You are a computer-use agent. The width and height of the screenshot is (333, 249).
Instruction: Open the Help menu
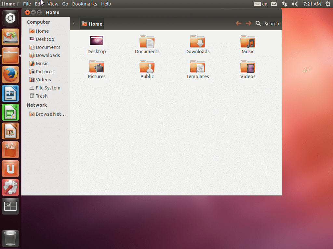click(106, 4)
